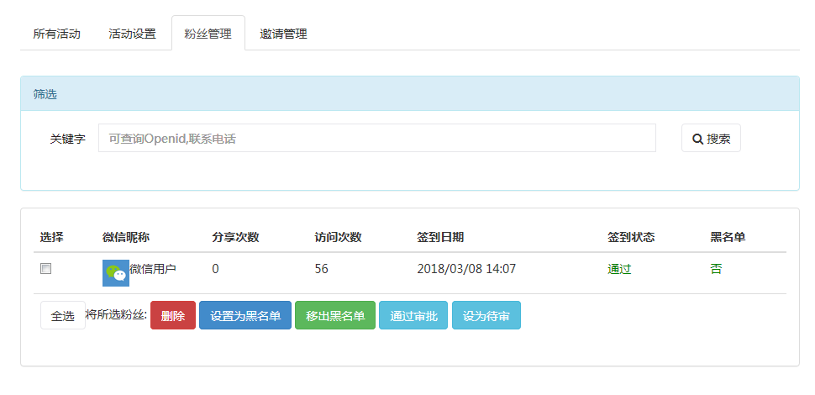Click the WeChat avatar icon of 微信用户
The width and height of the screenshot is (815, 395).
115,273
